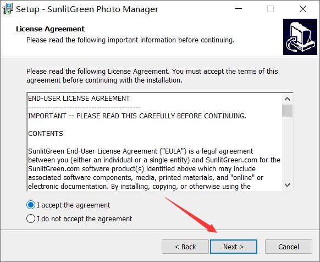The image size is (320, 262).
Task: Click the computer installer wizard image
Action: pos(300,37)
